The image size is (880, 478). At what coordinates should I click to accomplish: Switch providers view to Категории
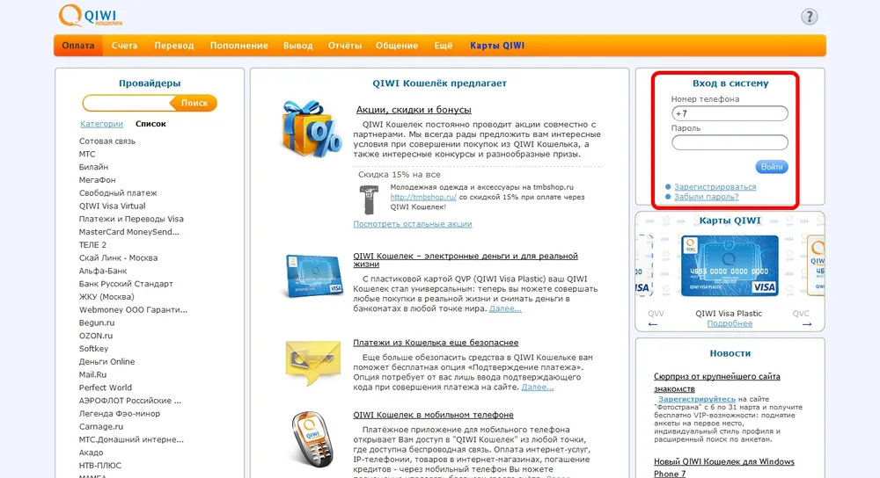[101, 124]
